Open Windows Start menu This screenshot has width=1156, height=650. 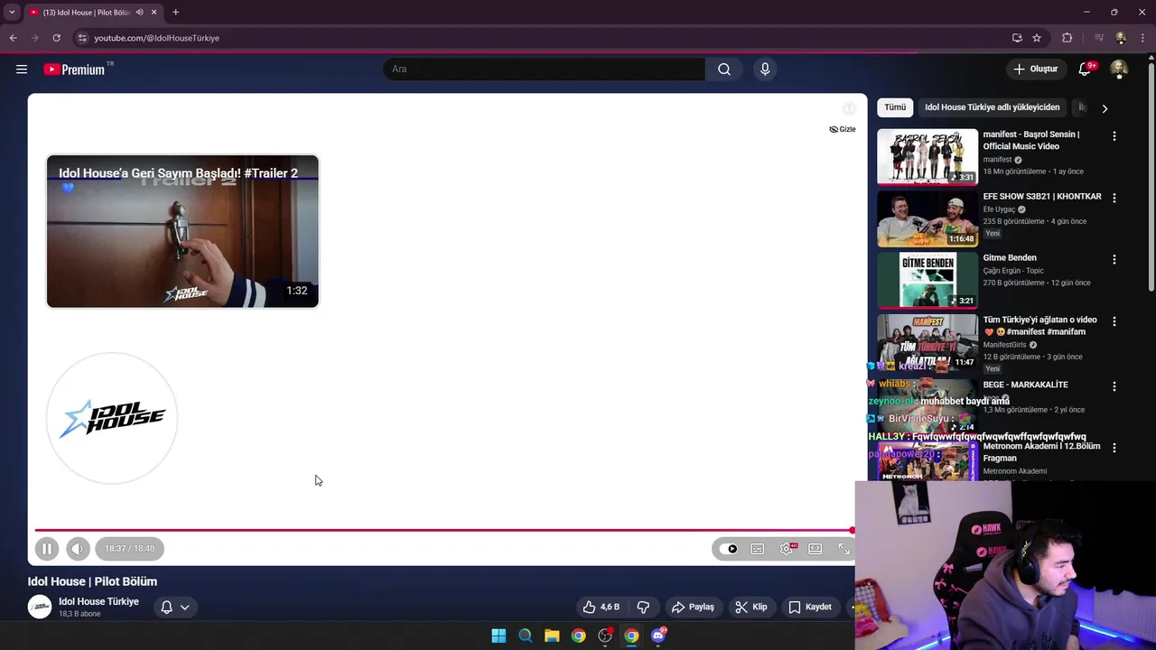[x=499, y=636]
